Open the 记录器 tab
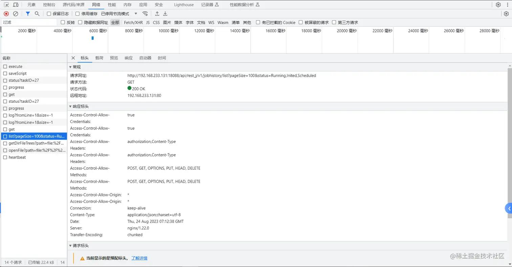 (210, 5)
